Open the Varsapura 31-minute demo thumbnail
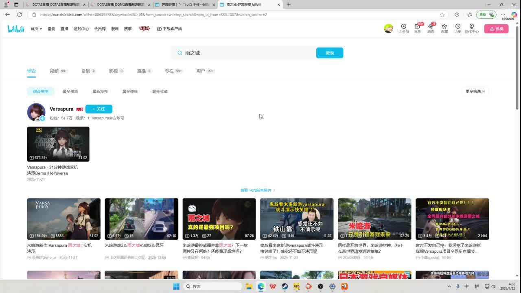The image size is (521, 293). (58, 144)
